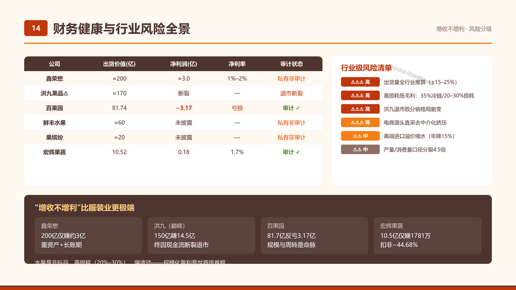Image resolution: width=516 pixels, height=290 pixels.
Task: Click the shipment value 81.74
Action: point(119,108)
